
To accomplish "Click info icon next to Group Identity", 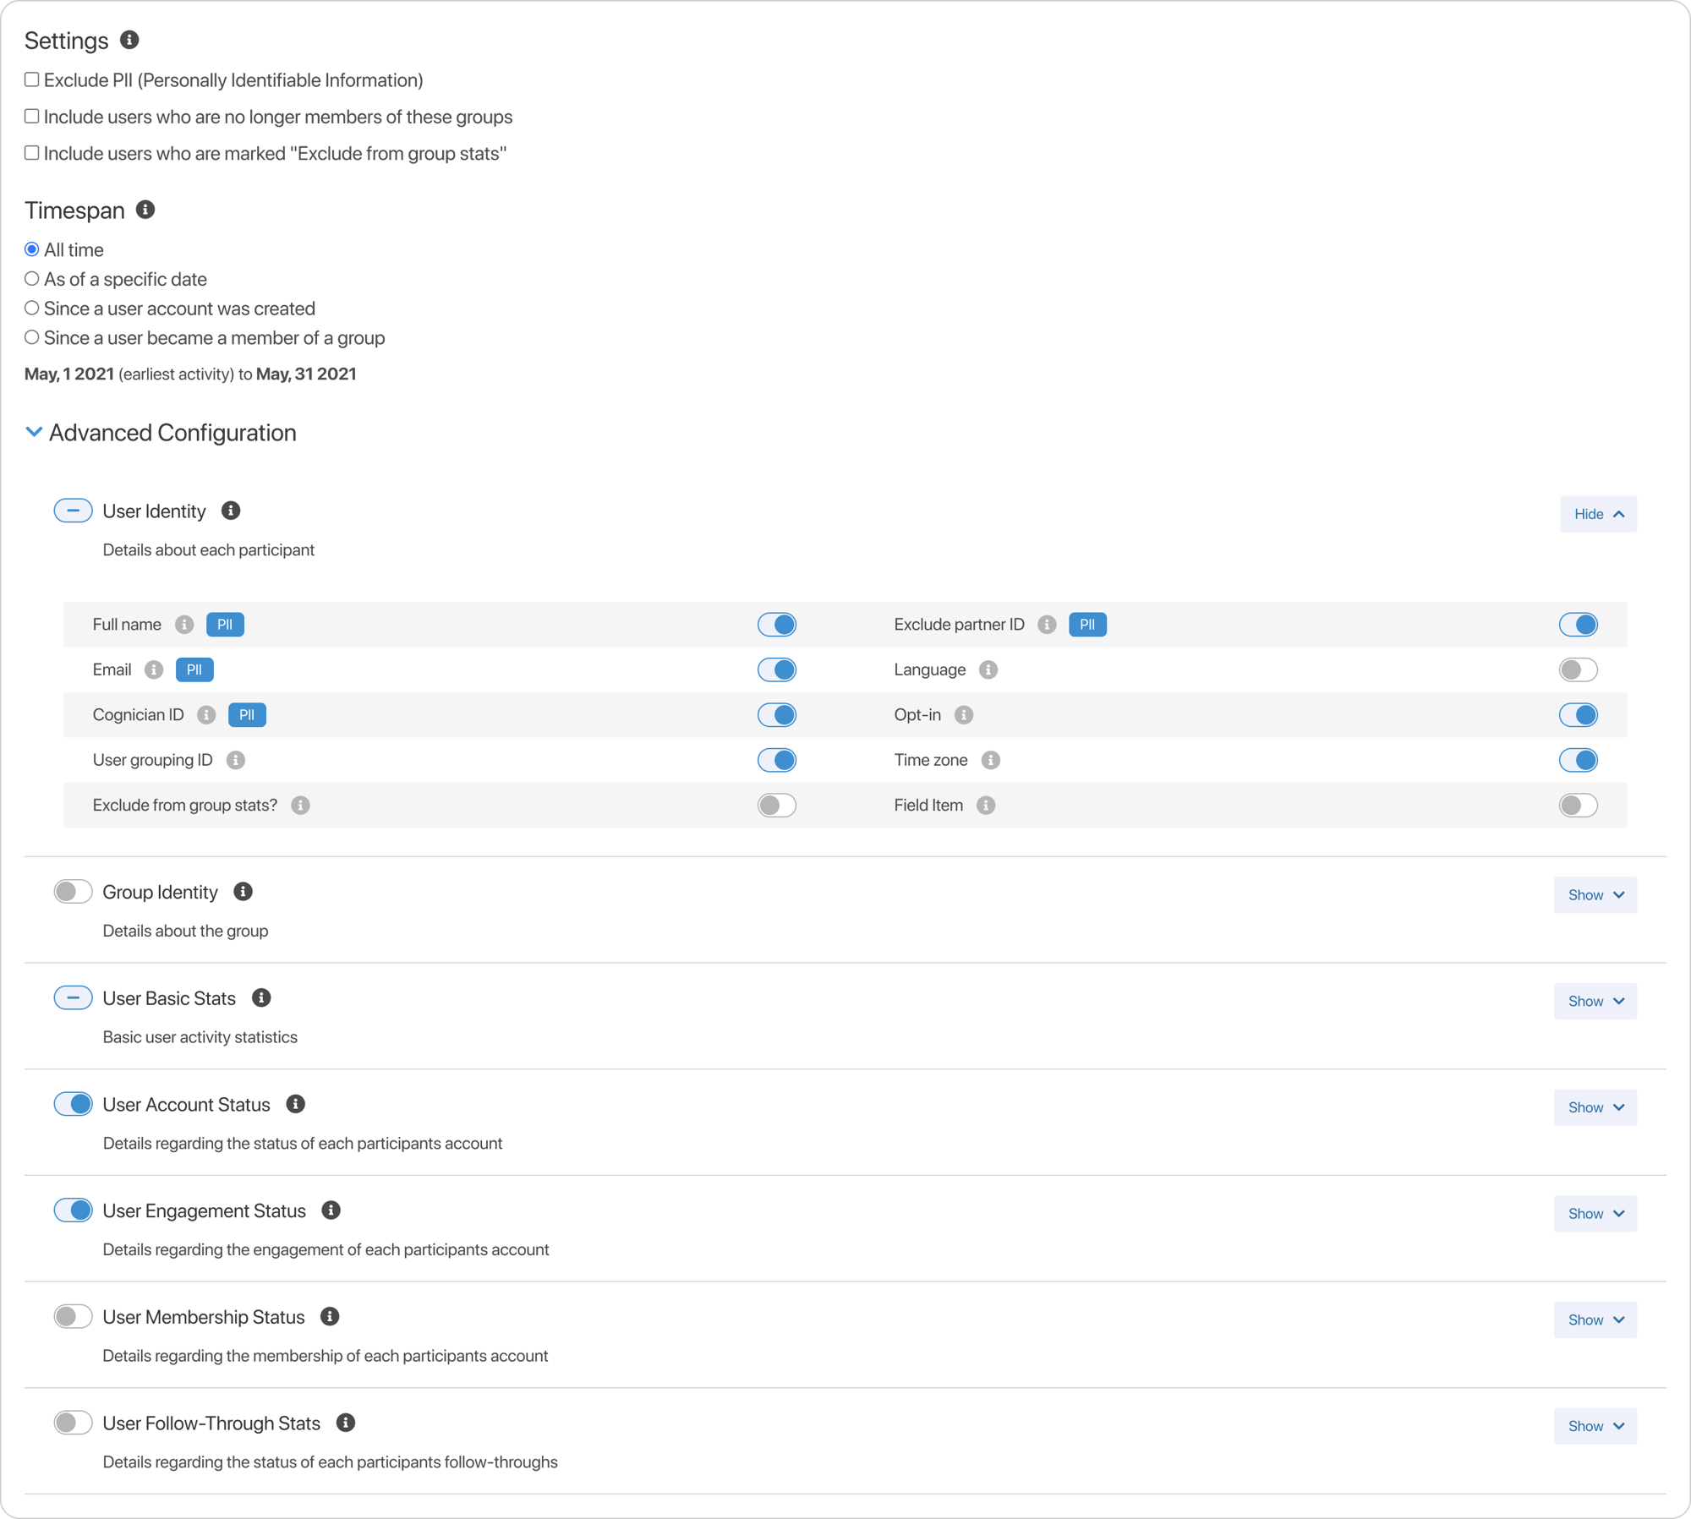I will [244, 892].
